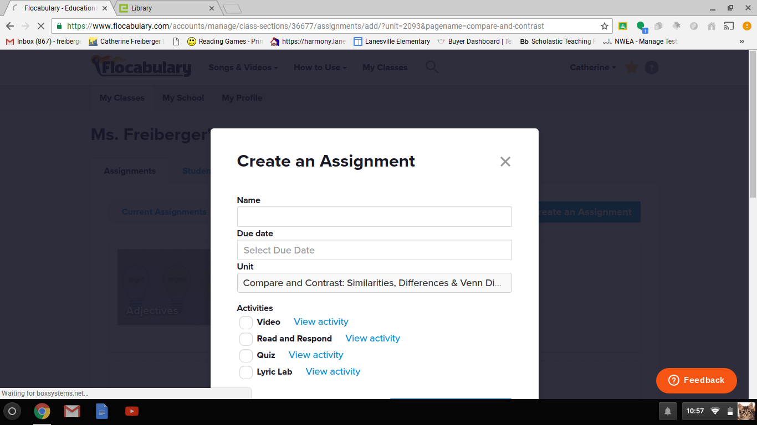Open the Buyer Dashboard bookmark
Viewport: 757px width, 425px height.
tap(475, 42)
